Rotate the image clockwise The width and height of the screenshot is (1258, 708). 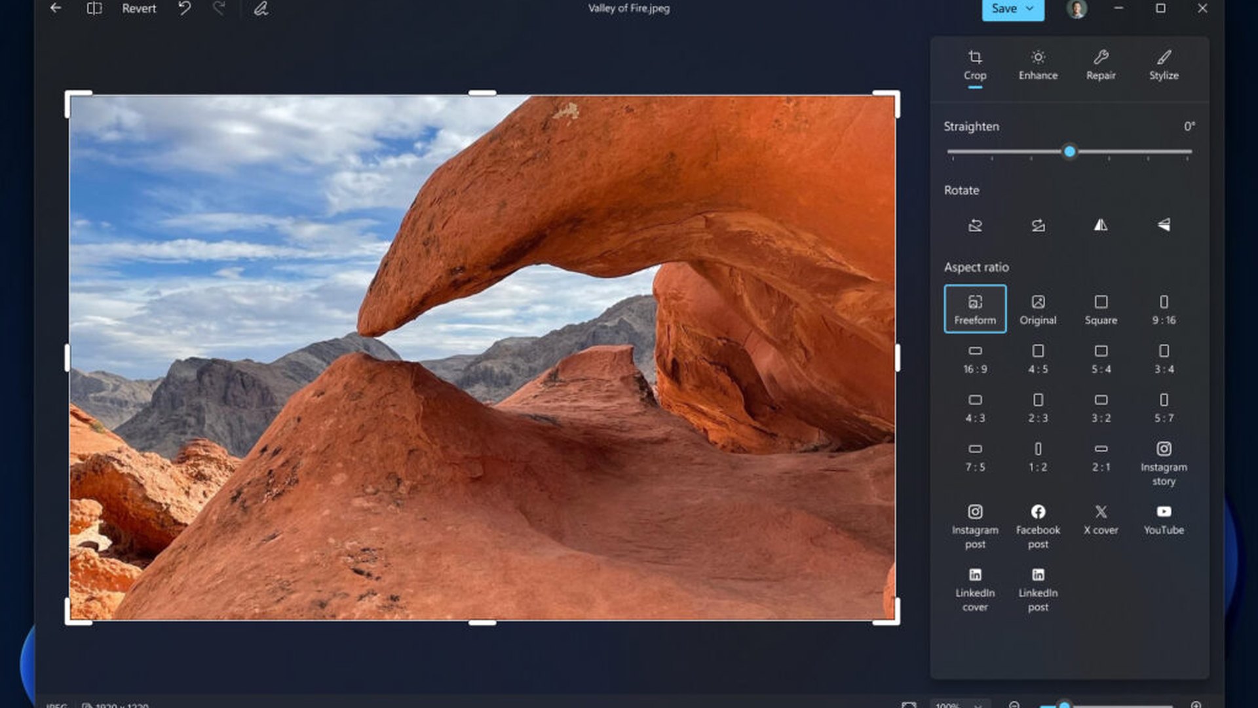coord(1038,226)
